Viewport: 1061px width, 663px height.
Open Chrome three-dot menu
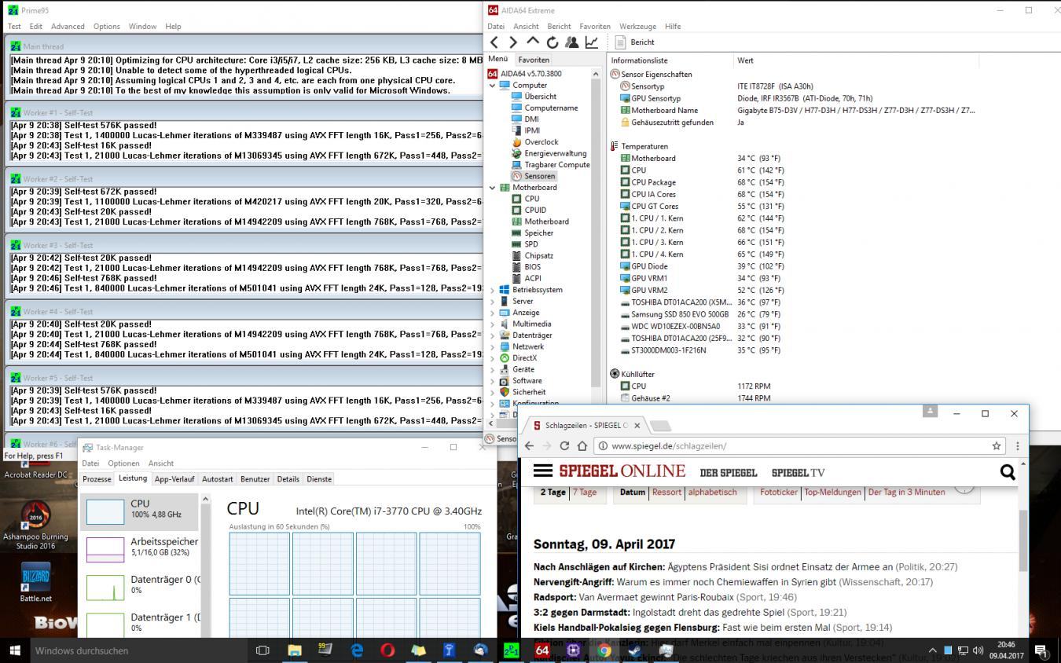click(x=1017, y=445)
